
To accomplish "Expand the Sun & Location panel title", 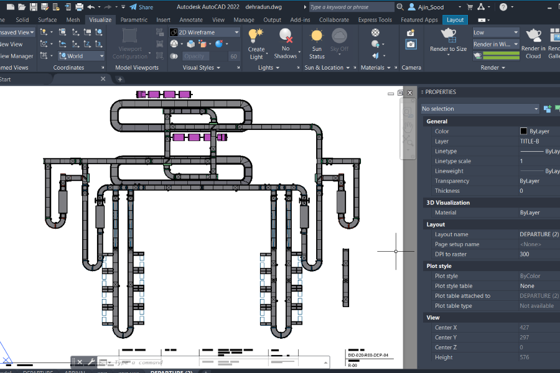I will [327, 68].
